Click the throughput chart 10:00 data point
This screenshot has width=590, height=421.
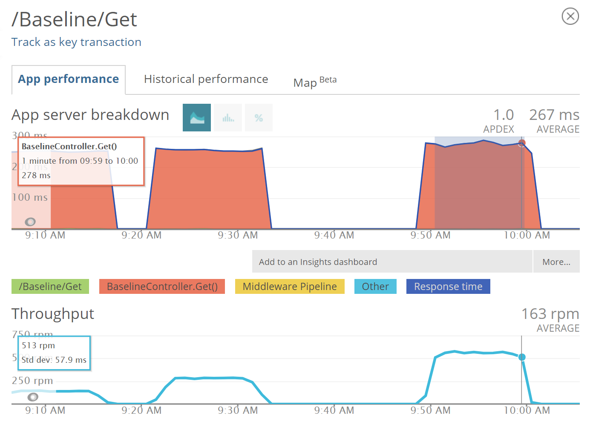[x=522, y=357]
